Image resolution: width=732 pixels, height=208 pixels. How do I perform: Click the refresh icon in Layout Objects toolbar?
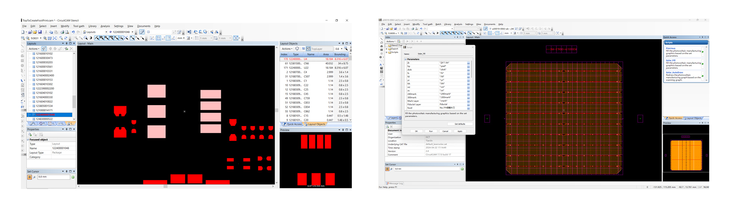click(297, 49)
